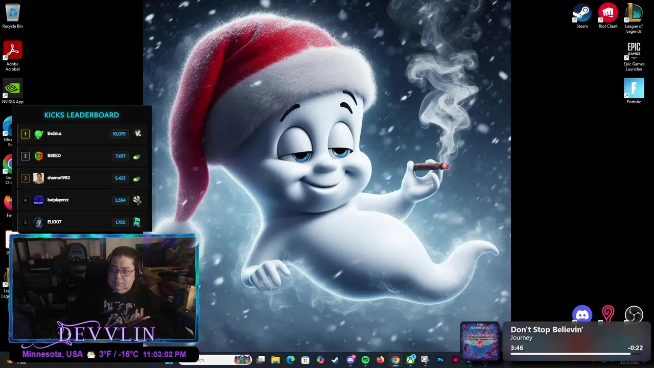The width and height of the screenshot is (654, 368).
Task: Open Discord with notification badge in taskbar
Action: click(351, 360)
